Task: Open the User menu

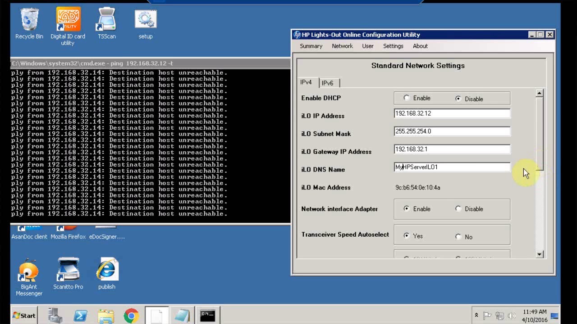Action: click(x=368, y=46)
